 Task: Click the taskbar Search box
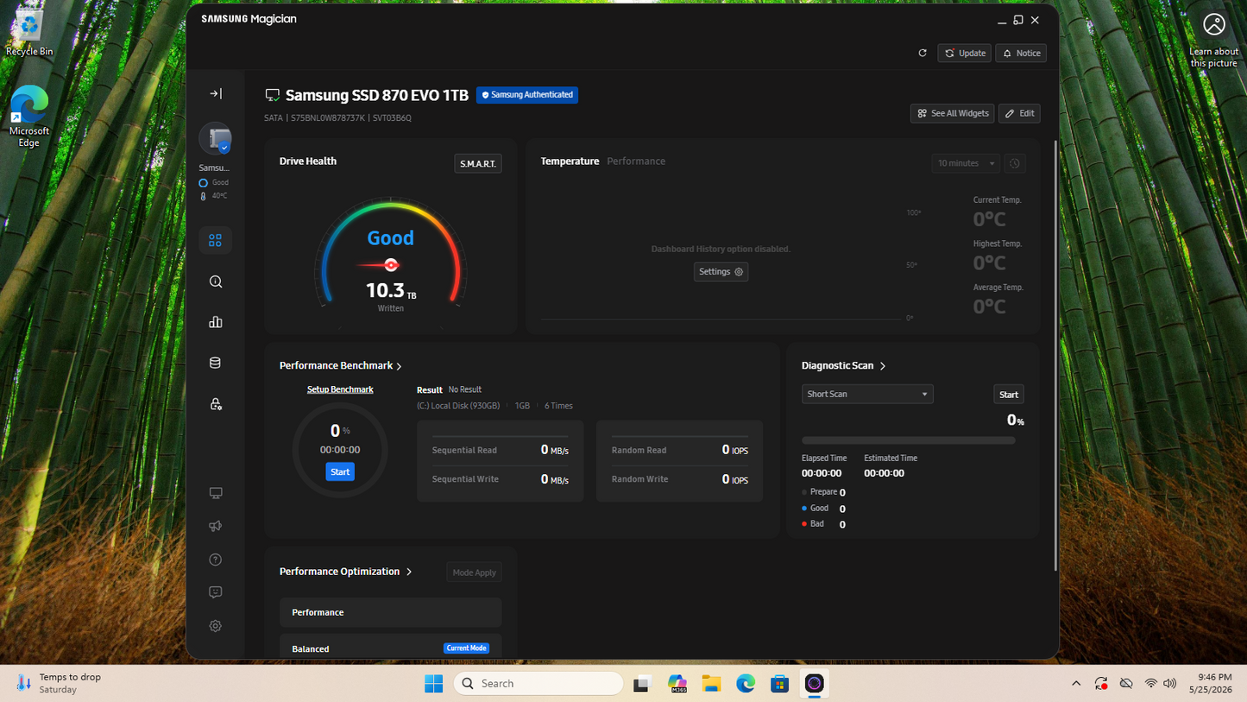538,684
